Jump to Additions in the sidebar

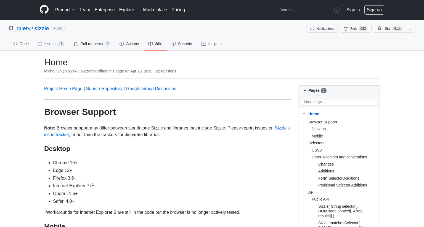pos(326,171)
